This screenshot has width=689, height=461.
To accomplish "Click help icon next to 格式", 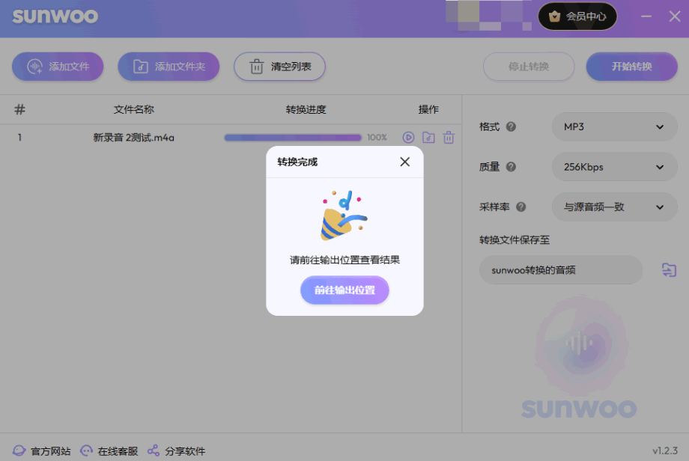I will pos(511,127).
